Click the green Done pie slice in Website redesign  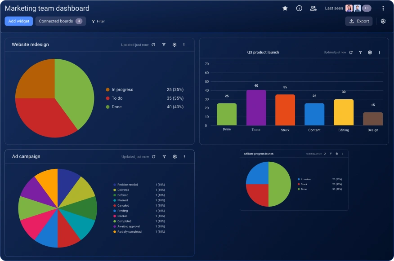pyautogui.click(x=76, y=93)
